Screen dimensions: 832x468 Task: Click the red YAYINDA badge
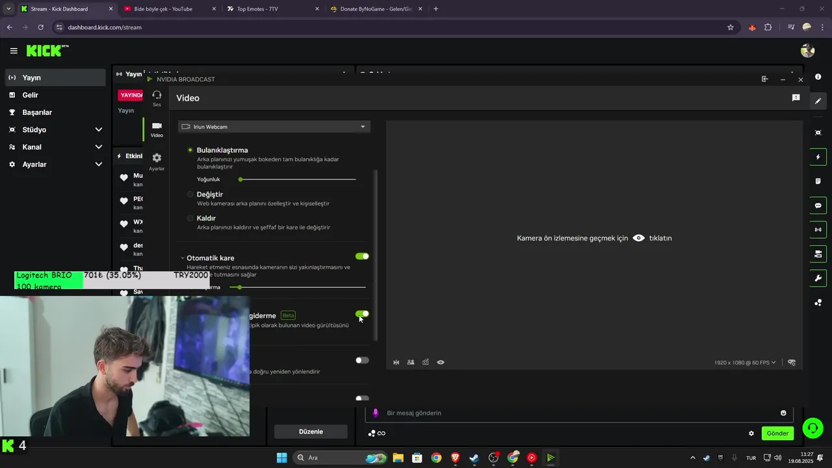point(131,95)
